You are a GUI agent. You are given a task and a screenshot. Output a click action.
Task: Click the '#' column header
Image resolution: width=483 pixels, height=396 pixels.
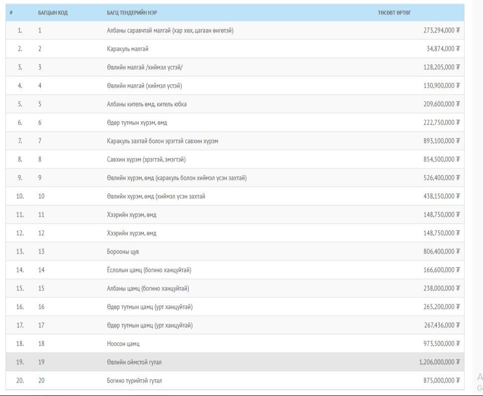pyautogui.click(x=11, y=12)
